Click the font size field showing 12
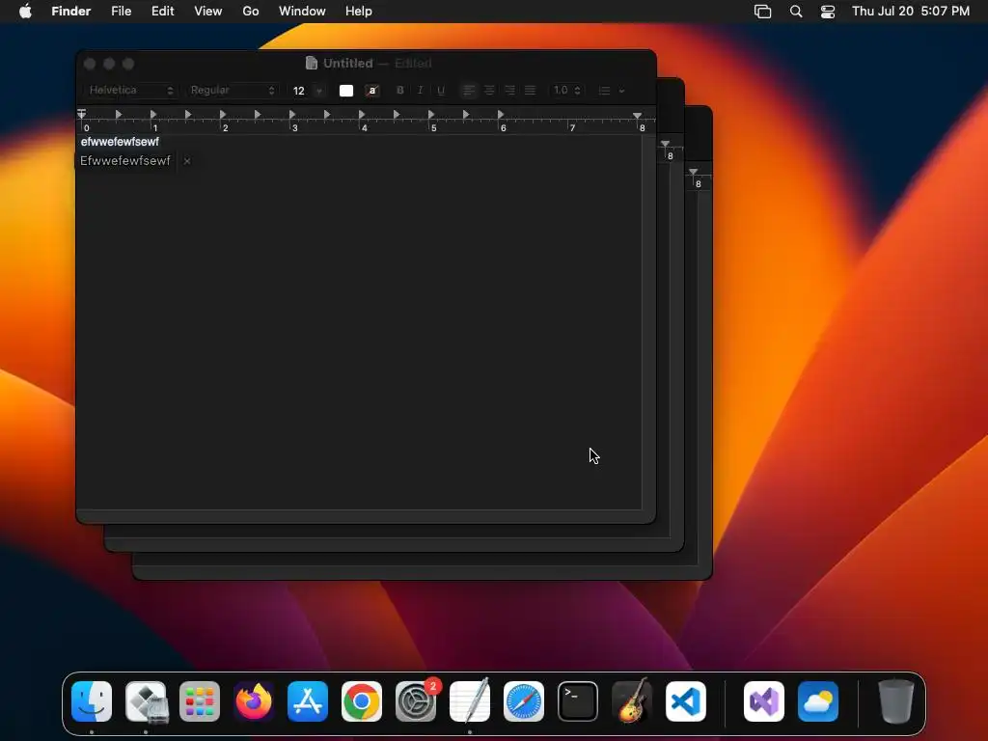The image size is (988, 741). point(299,91)
